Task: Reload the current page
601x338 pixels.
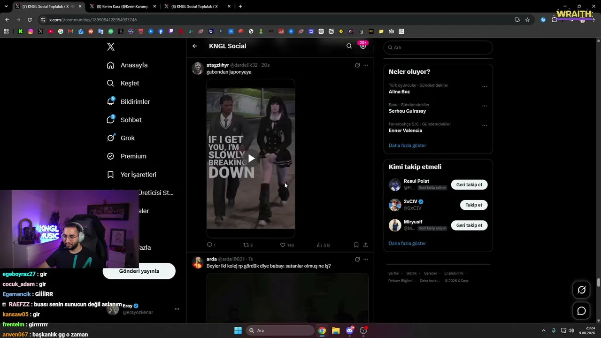Action: click(30, 20)
